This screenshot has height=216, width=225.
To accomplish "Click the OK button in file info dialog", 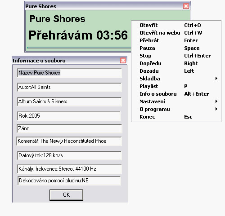I will tap(66, 195).
